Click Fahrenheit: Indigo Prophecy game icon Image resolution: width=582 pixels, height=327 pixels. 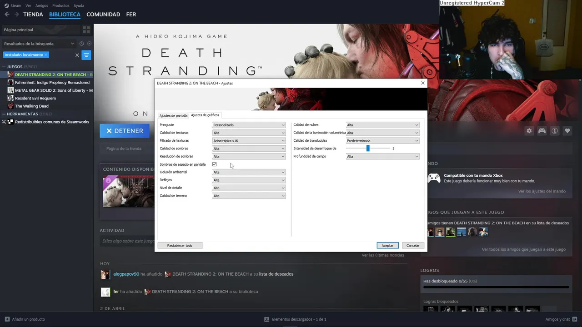10,83
